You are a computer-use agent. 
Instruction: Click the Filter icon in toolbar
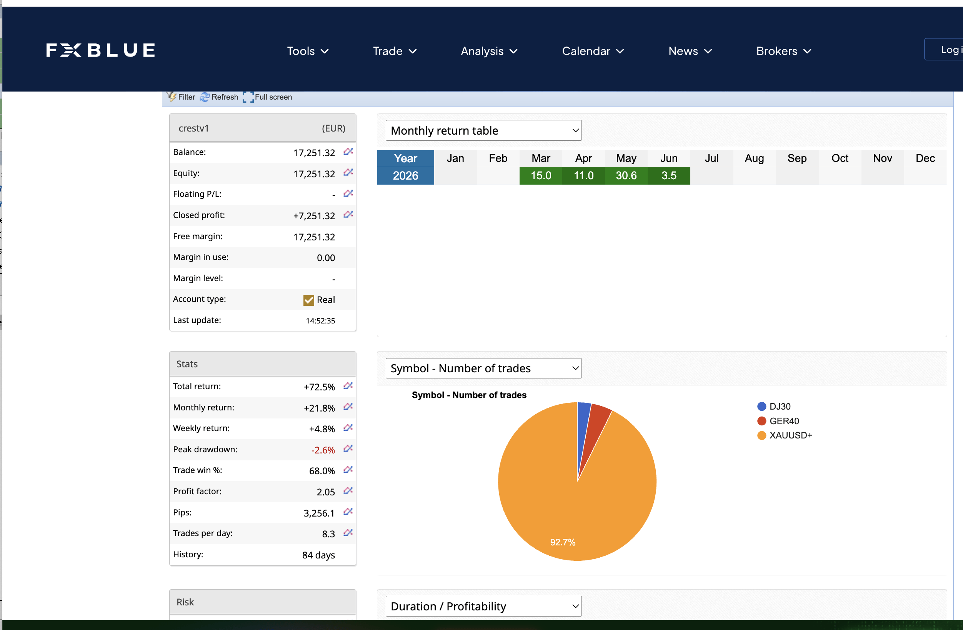point(171,97)
